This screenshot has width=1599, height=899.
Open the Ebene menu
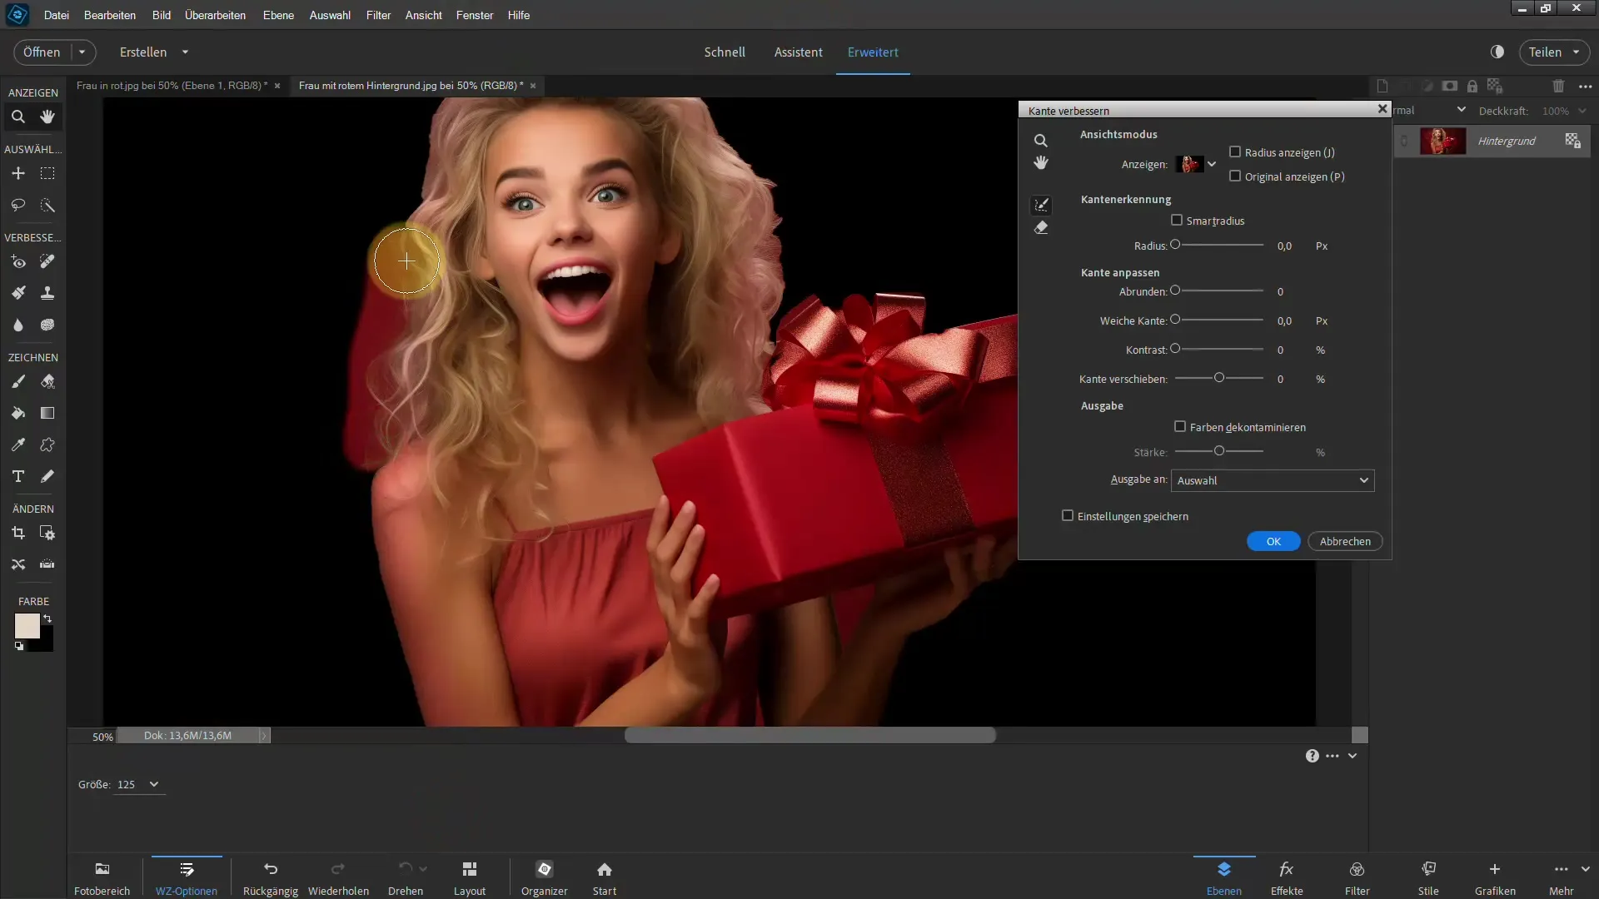point(278,15)
